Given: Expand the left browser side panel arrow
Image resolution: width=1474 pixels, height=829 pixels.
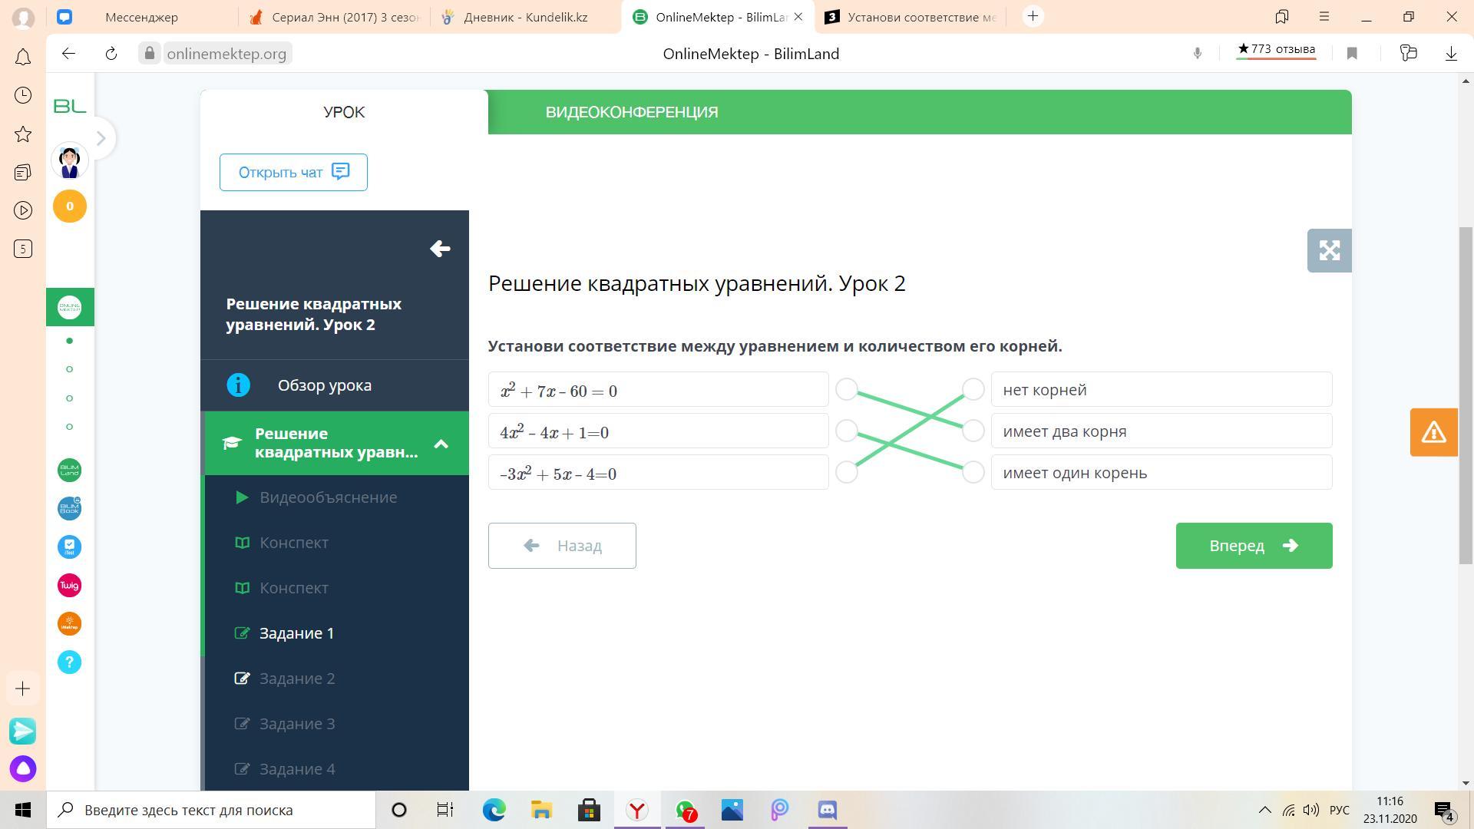Looking at the screenshot, I should pyautogui.click(x=101, y=138).
